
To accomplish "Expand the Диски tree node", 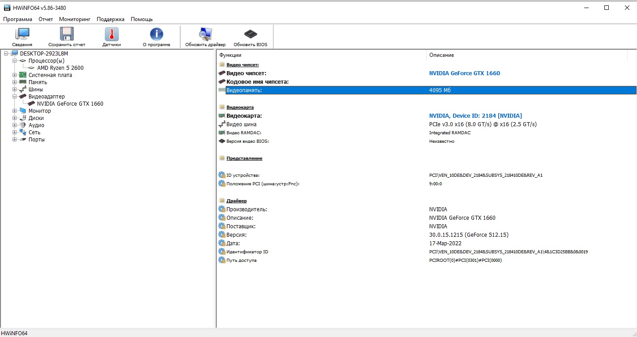I will (x=15, y=118).
